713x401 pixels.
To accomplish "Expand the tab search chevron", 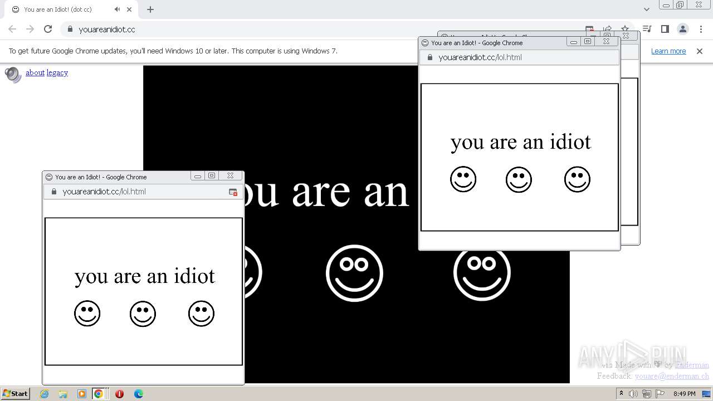I will pos(646,9).
